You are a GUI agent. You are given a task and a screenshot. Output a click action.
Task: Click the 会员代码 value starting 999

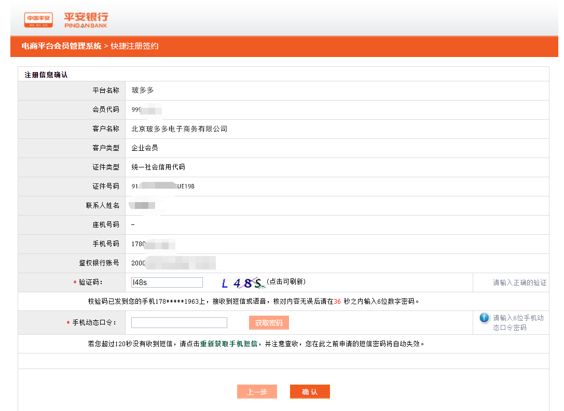(146, 109)
